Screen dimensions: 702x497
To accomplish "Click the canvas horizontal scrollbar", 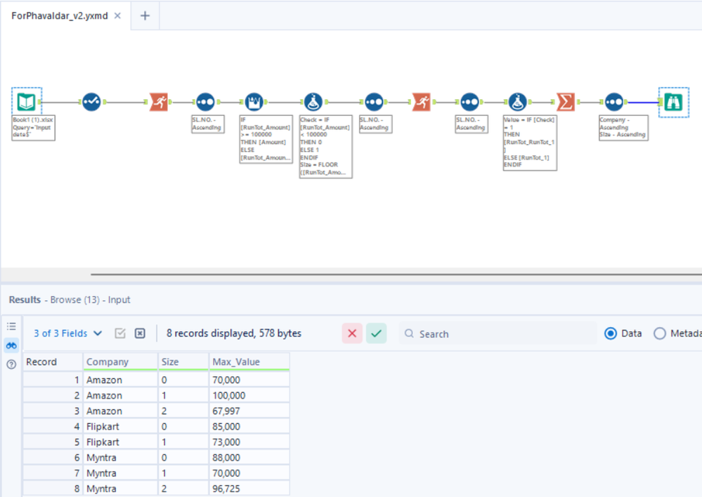I will click(396, 274).
